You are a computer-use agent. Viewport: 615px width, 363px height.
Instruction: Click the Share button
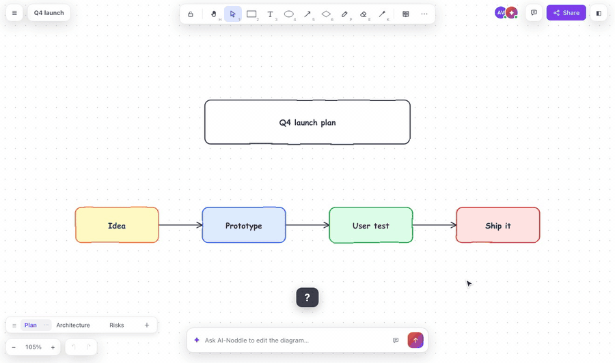pos(566,13)
